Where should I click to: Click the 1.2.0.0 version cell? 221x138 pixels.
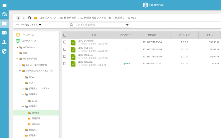184,63
